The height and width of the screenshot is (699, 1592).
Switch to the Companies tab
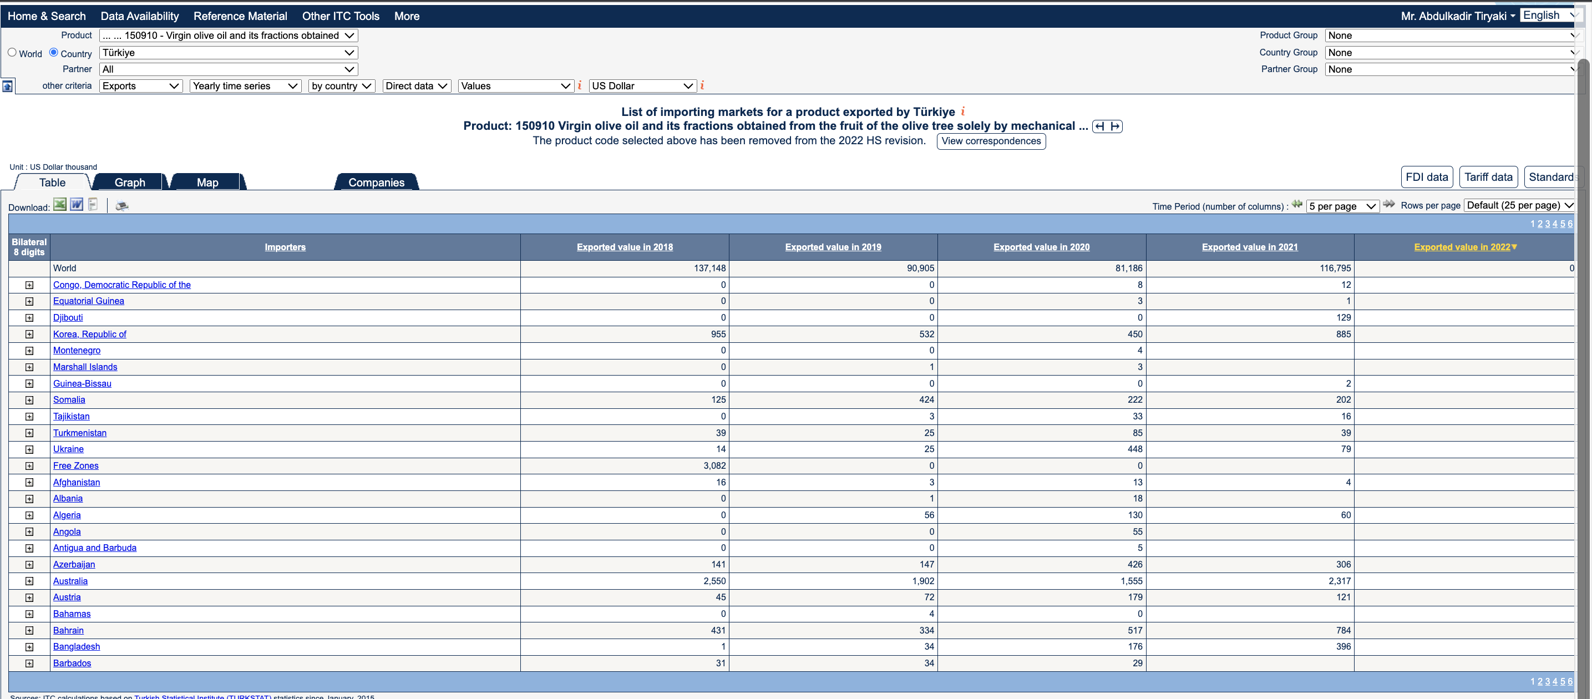coord(377,183)
